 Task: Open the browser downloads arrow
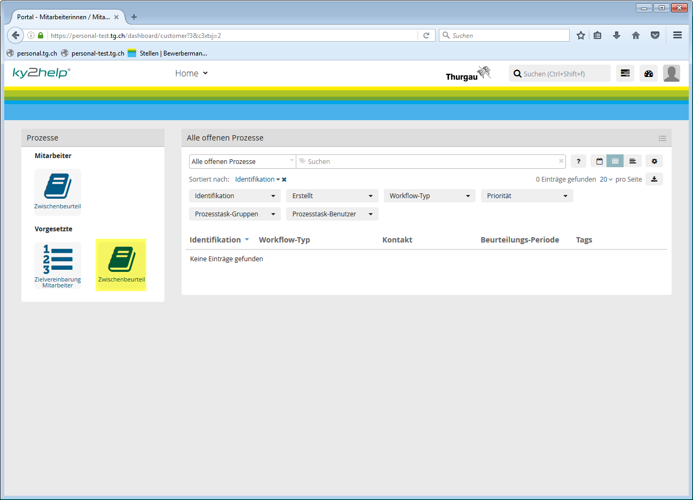pos(617,35)
